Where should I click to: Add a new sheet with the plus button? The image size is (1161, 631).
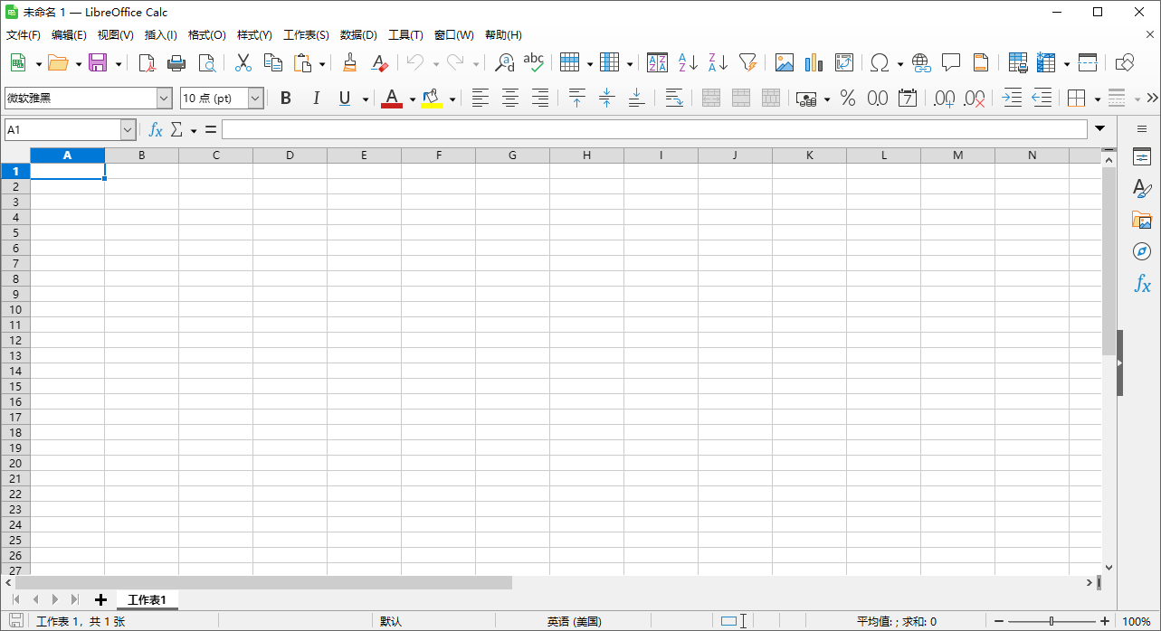(100, 598)
